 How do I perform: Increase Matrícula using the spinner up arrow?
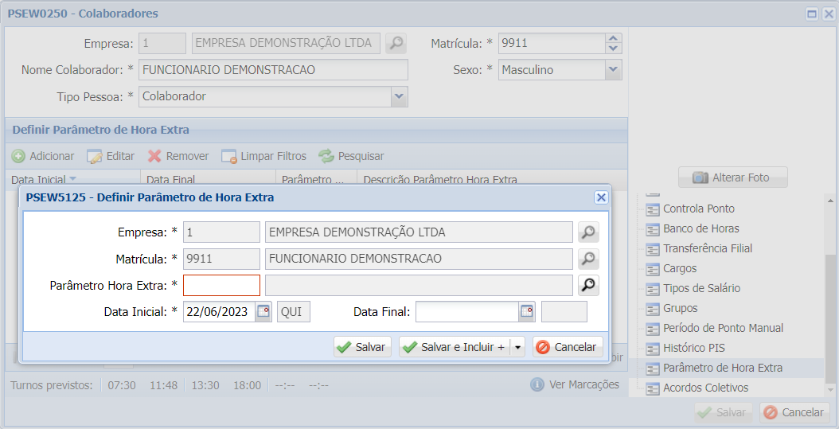[x=612, y=38]
